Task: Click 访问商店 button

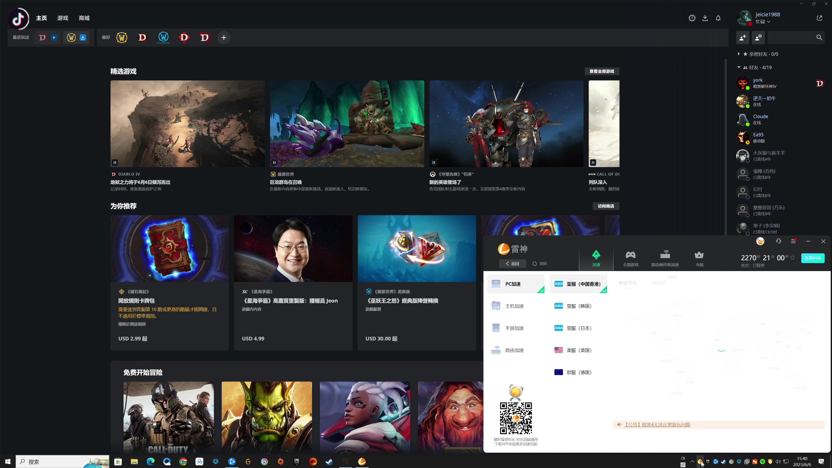Action: 605,206
